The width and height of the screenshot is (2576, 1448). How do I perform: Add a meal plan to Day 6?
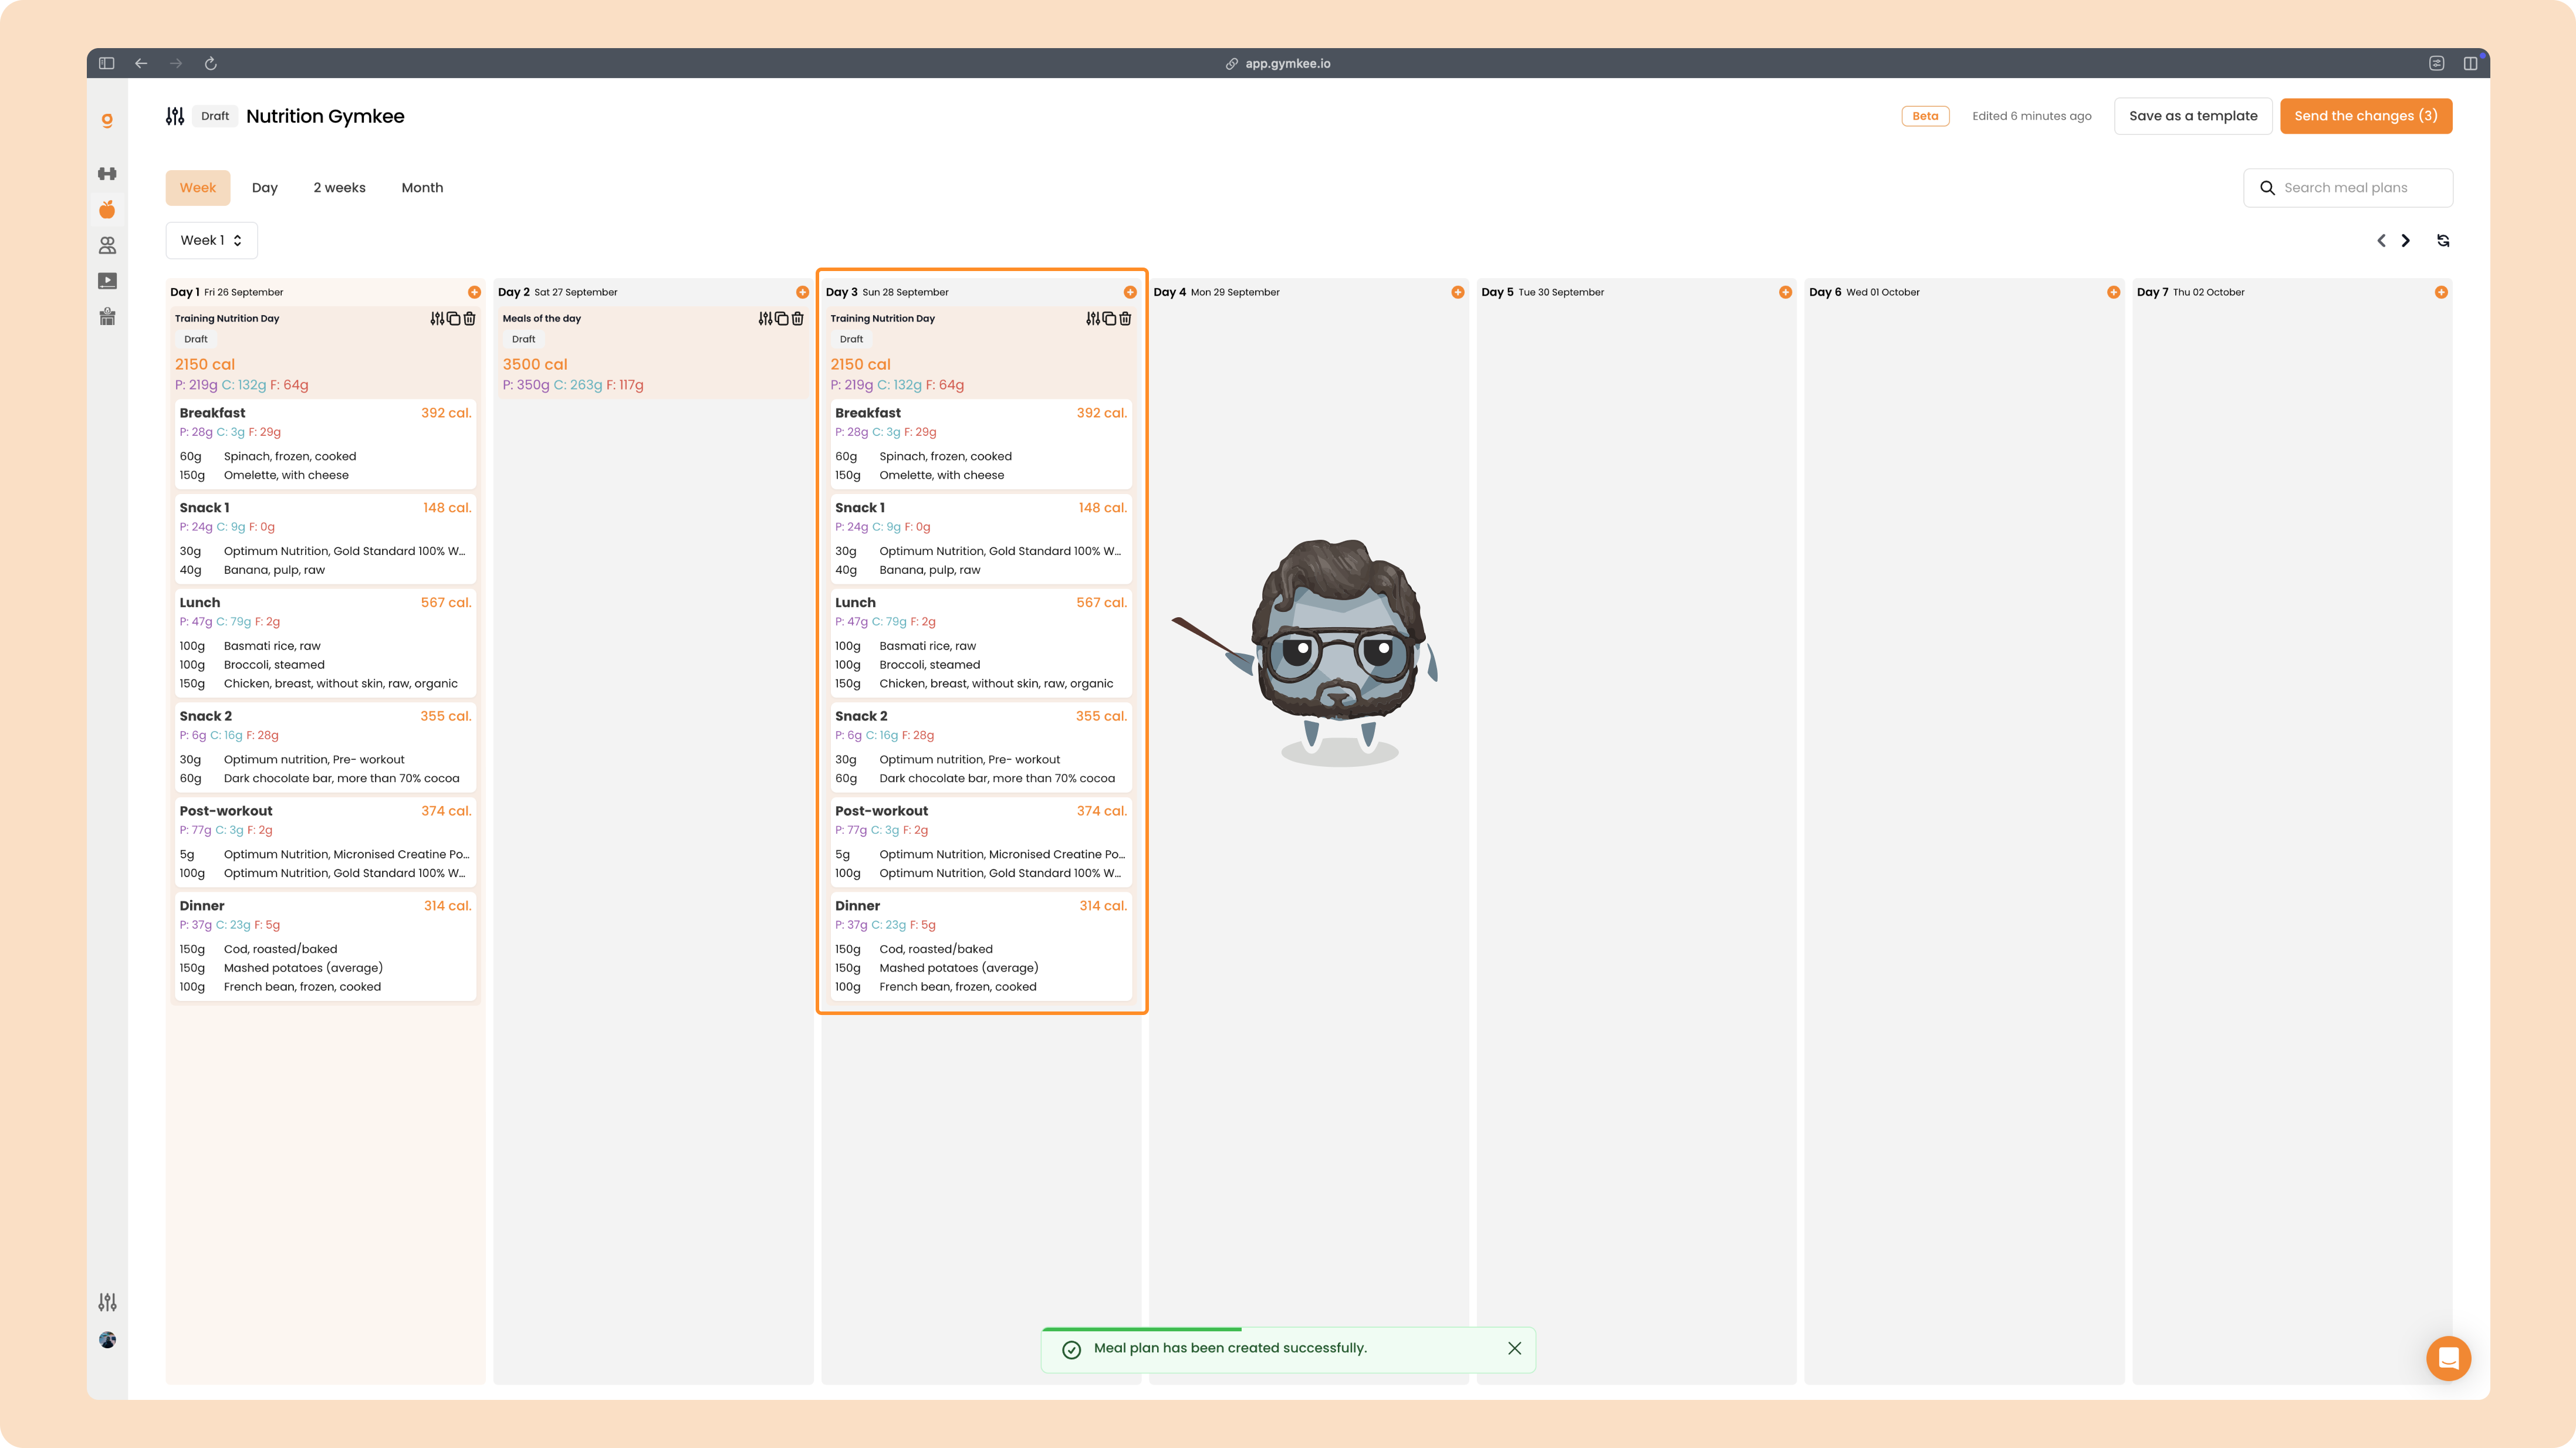point(2113,292)
